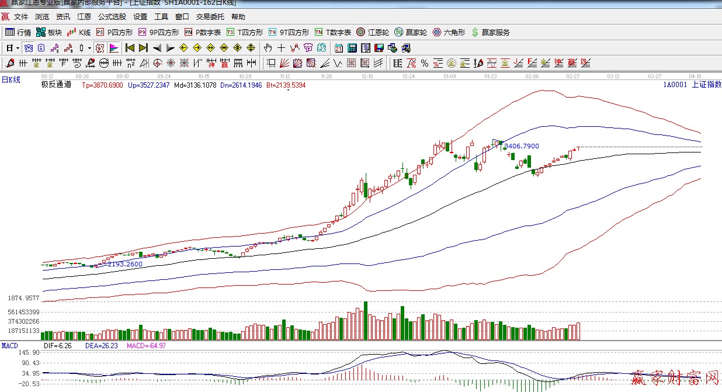
Task: Open the 交易委托 menu
Action: [x=211, y=17]
